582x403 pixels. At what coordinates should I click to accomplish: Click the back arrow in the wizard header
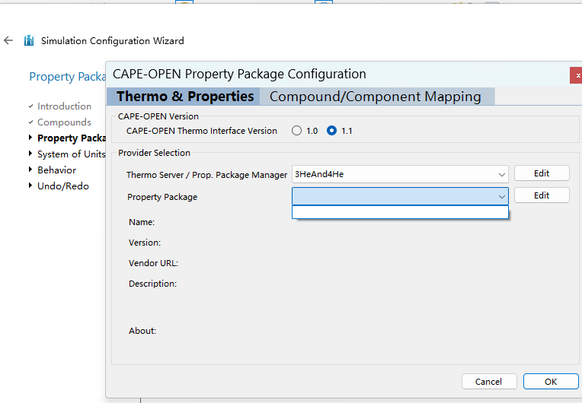pyautogui.click(x=8, y=41)
